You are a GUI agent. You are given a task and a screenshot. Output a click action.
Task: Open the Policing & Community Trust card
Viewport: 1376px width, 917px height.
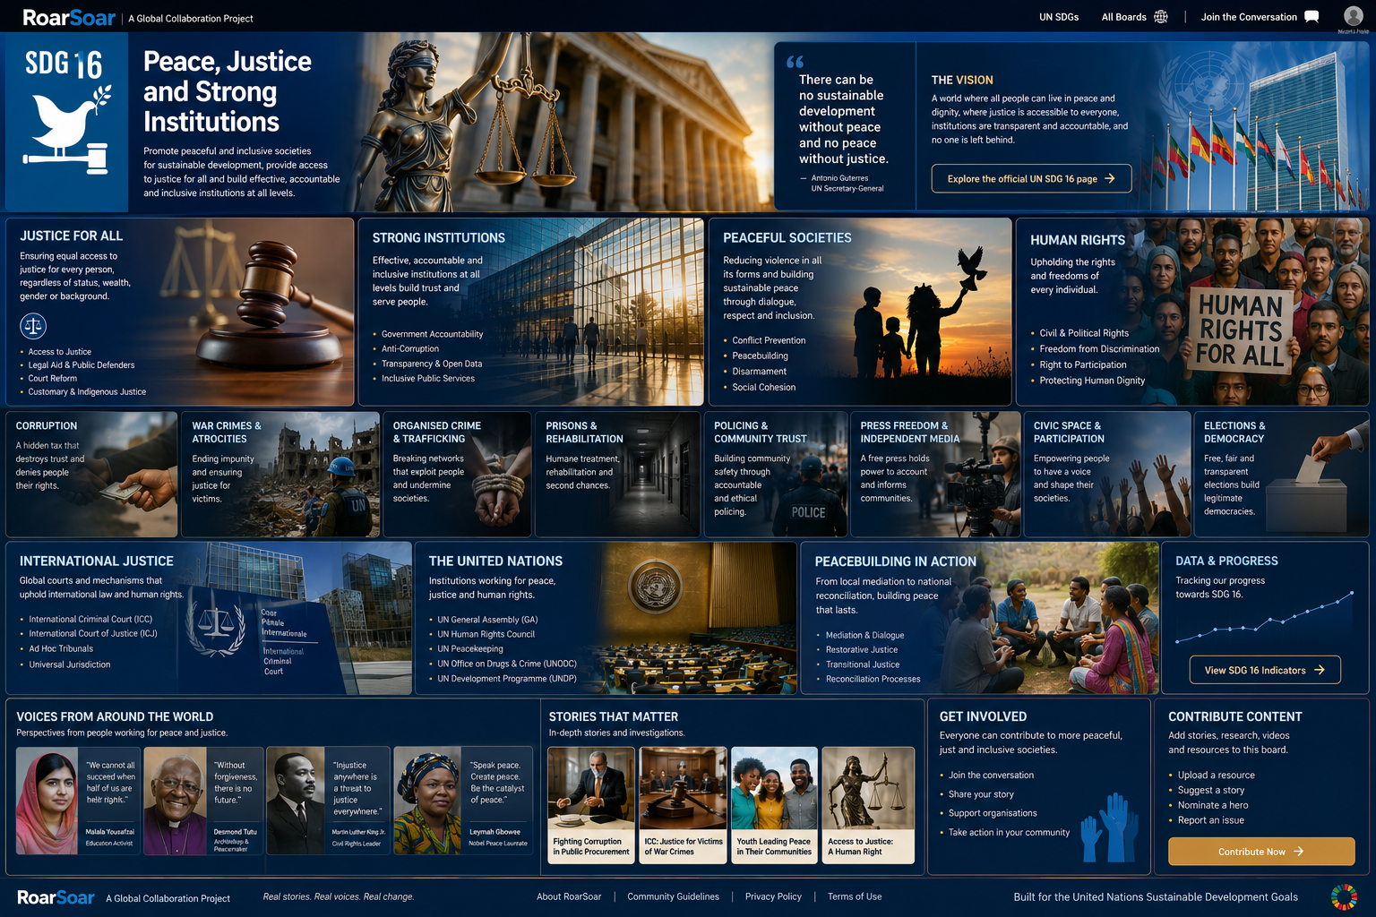776,475
